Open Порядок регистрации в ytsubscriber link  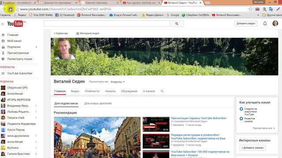[x=198, y=136]
